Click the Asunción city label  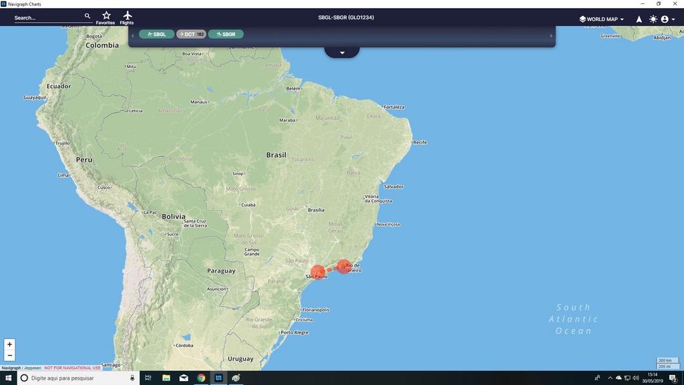[x=216, y=289]
